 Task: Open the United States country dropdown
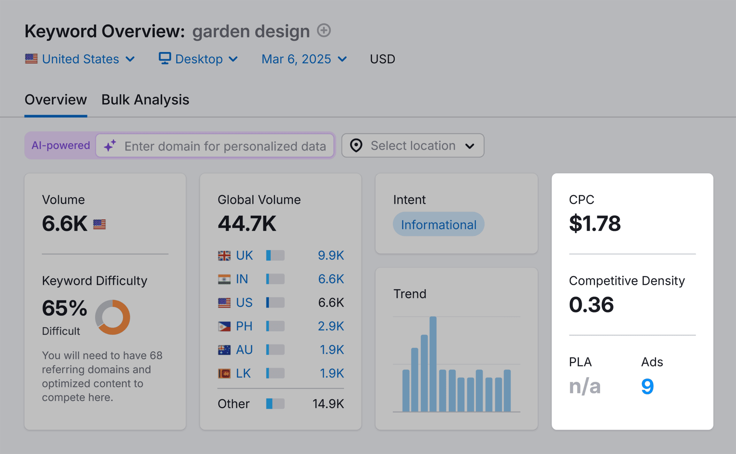coord(80,59)
